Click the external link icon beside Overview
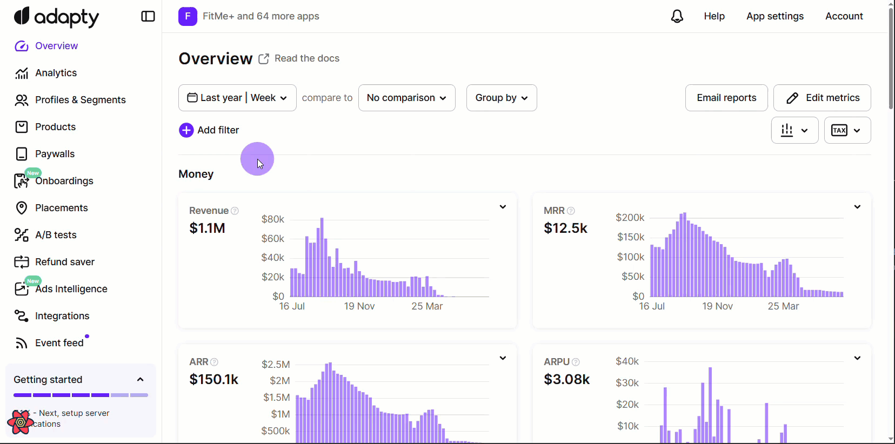The width and height of the screenshot is (895, 444). tap(264, 59)
